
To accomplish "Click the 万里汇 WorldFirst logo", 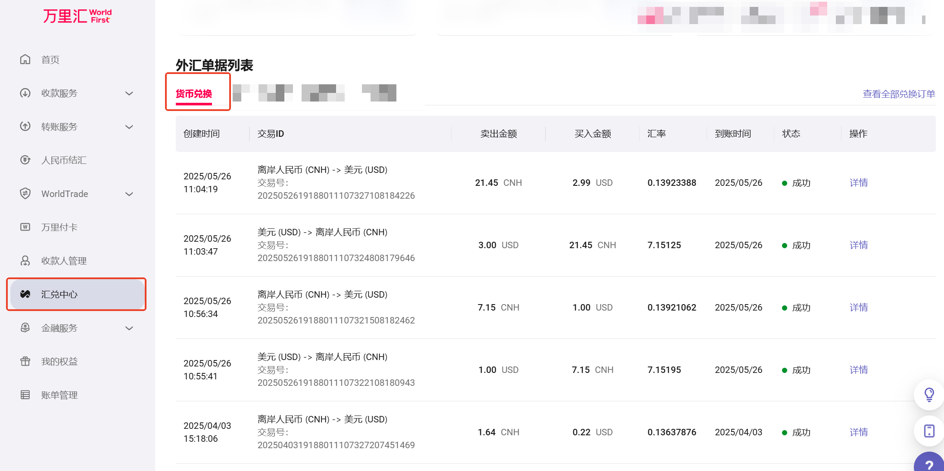I will tap(77, 16).
